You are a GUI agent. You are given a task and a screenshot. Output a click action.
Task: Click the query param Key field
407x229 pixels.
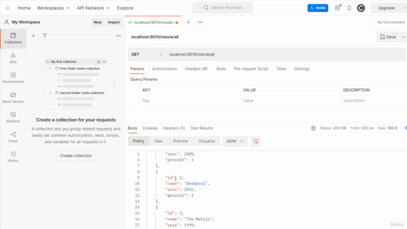click(x=190, y=101)
